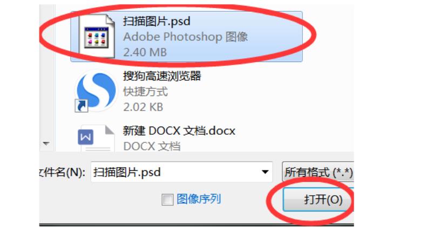Click the 打开(O) button
The image size is (432, 228).
[x=318, y=199]
